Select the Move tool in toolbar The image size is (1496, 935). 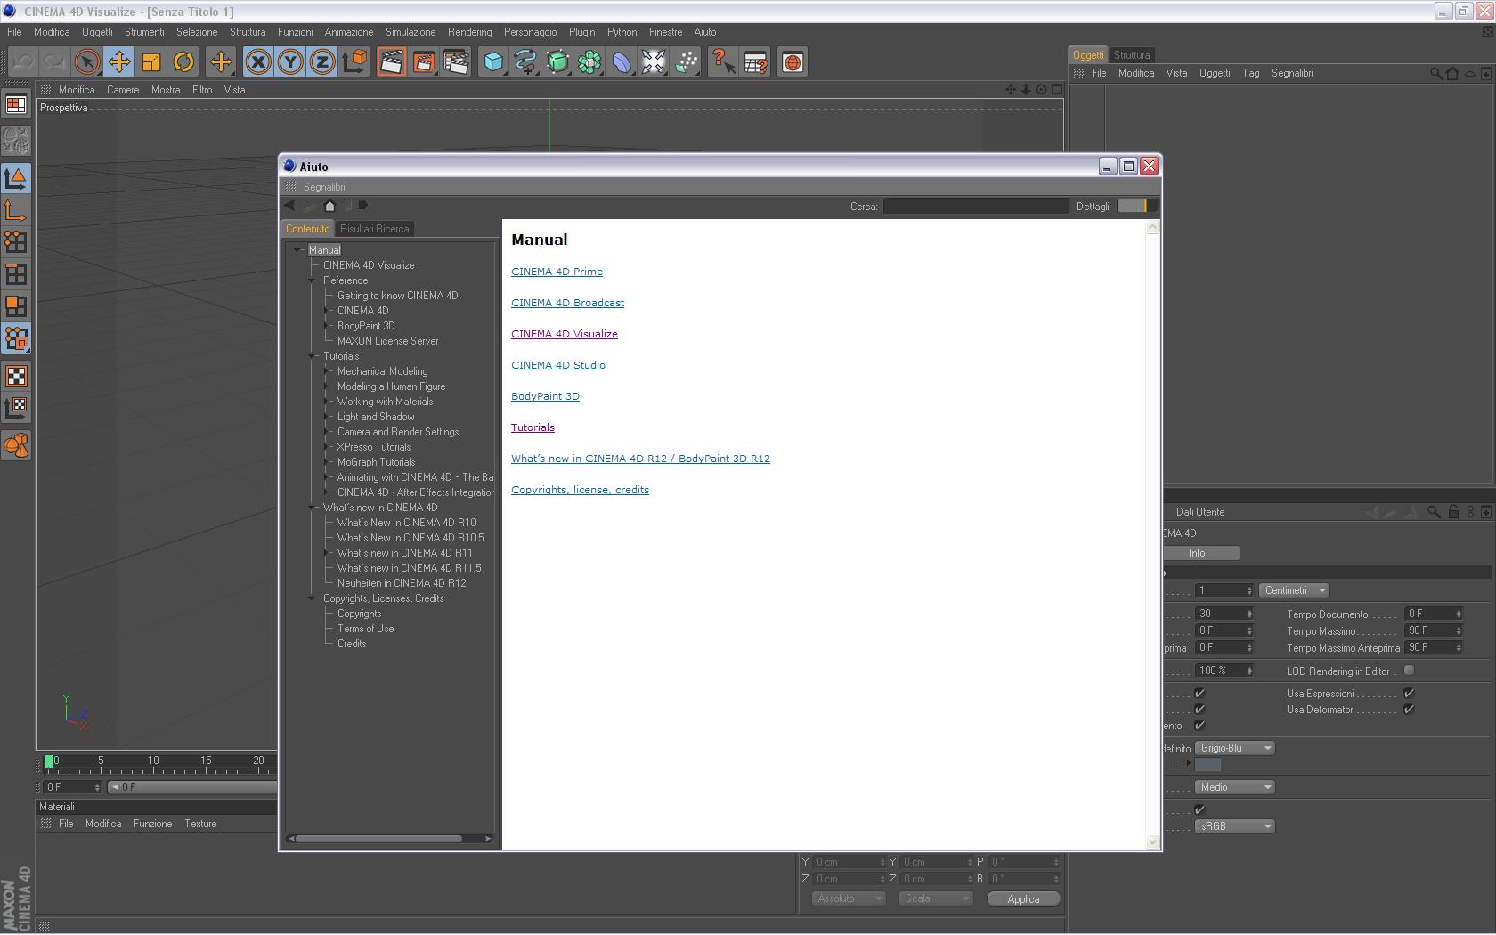[x=119, y=61]
